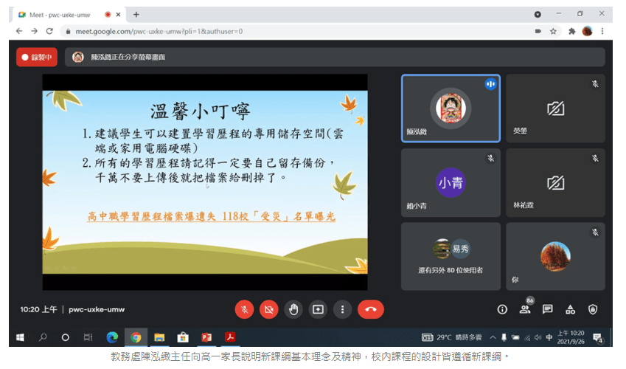Viewport: 626px width, 369px height.
Task: Click the red 錄製中 recording indicator
Action: [x=37, y=57]
